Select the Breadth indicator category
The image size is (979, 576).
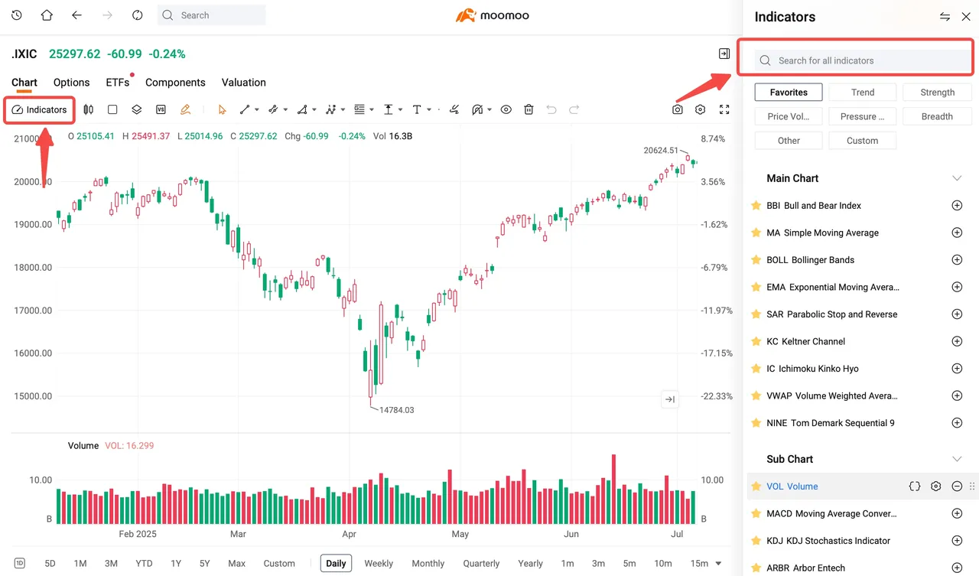[938, 117]
